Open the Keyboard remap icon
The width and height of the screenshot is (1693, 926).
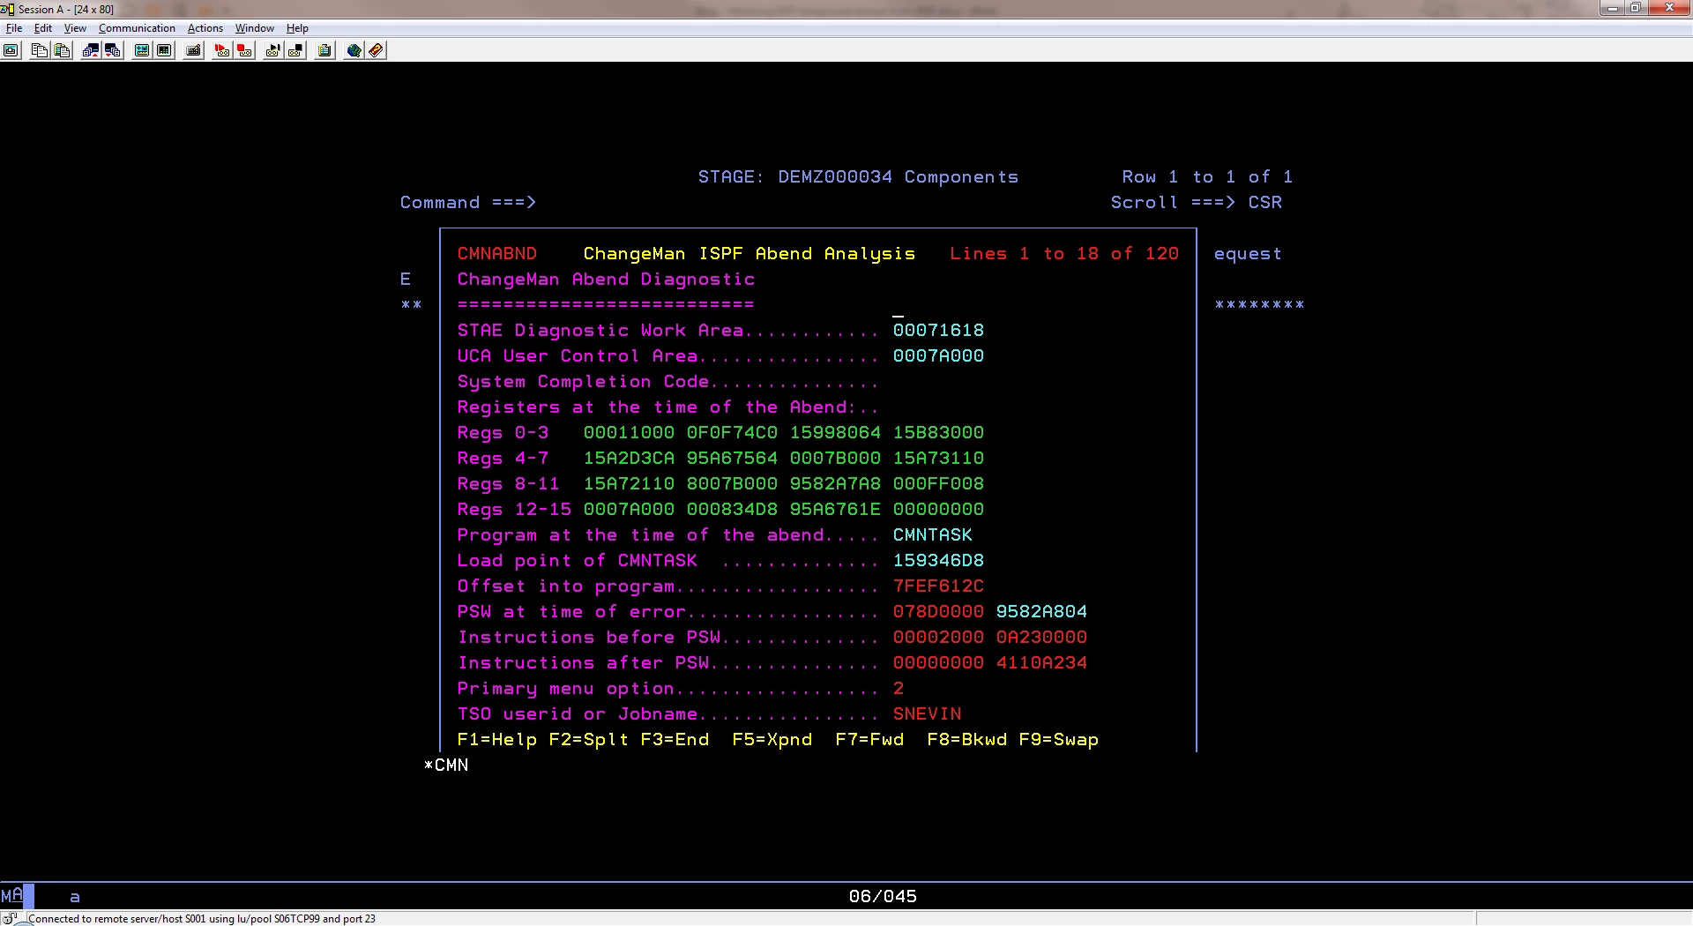[x=193, y=50]
